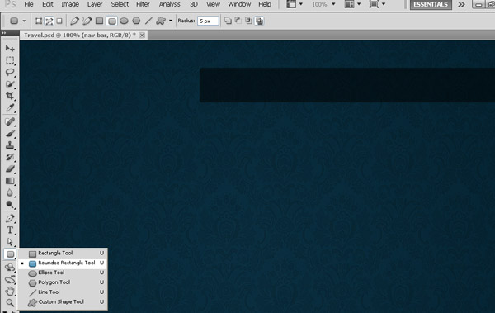Select the Gradient tool
This screenshot has width=495, height=313.
point(10,181)
